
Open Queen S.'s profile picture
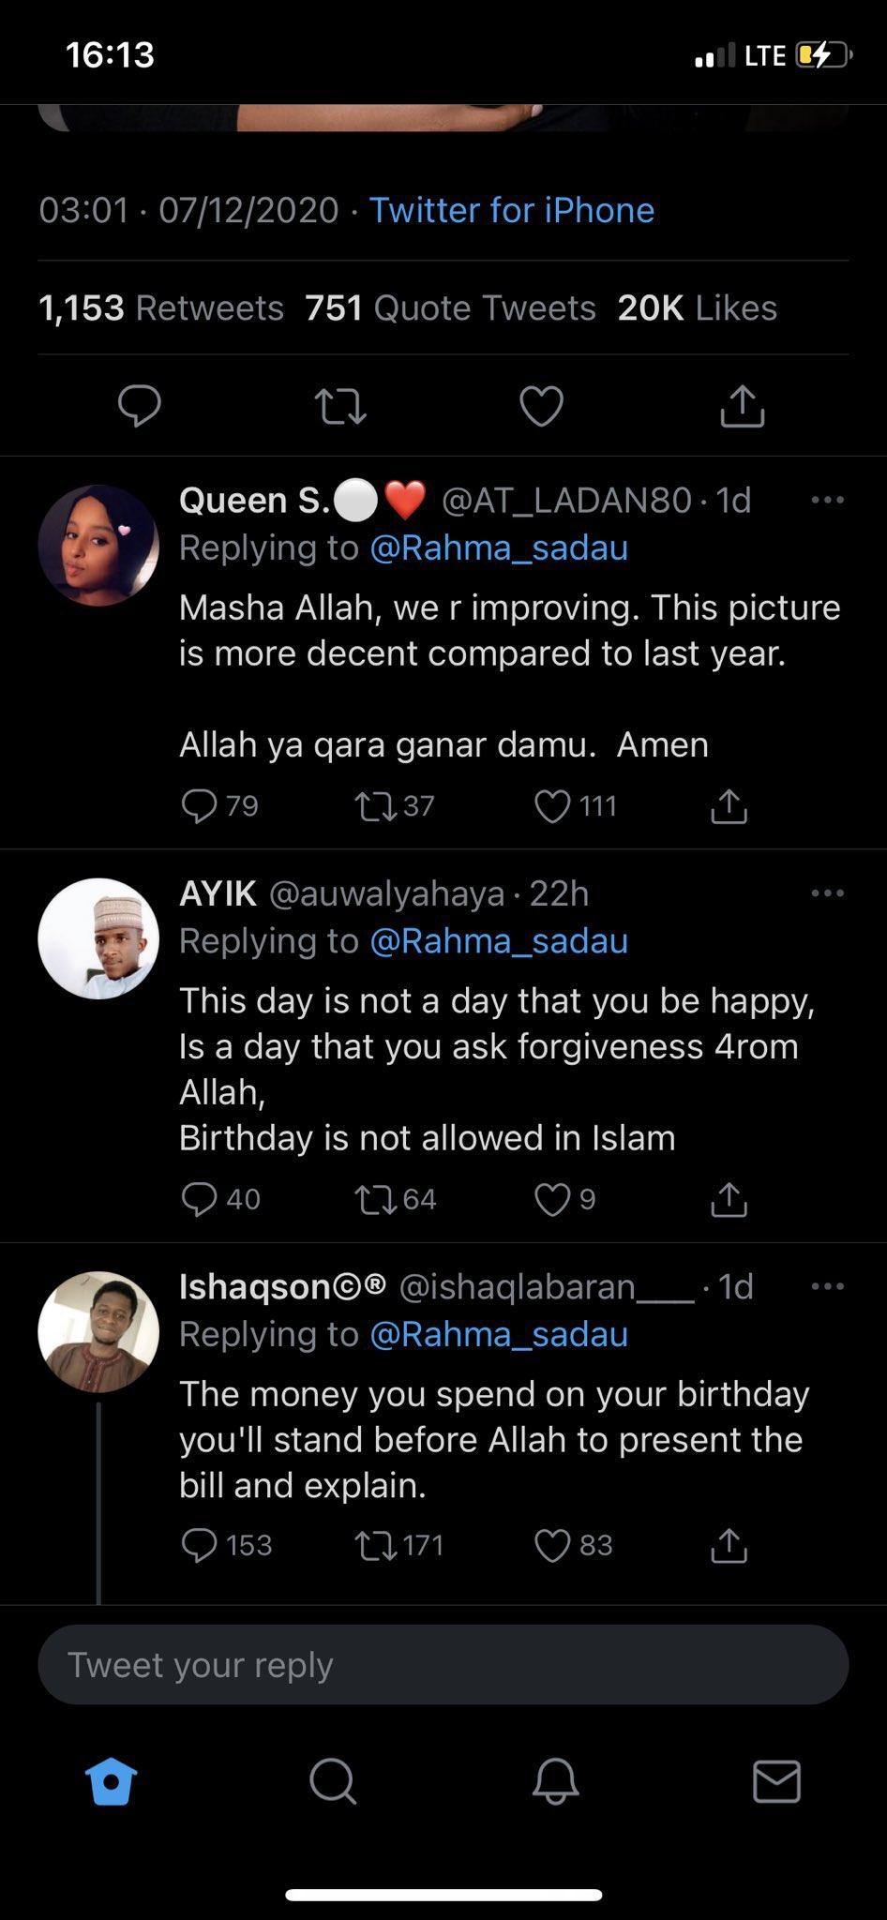click(x=98, y=546)
